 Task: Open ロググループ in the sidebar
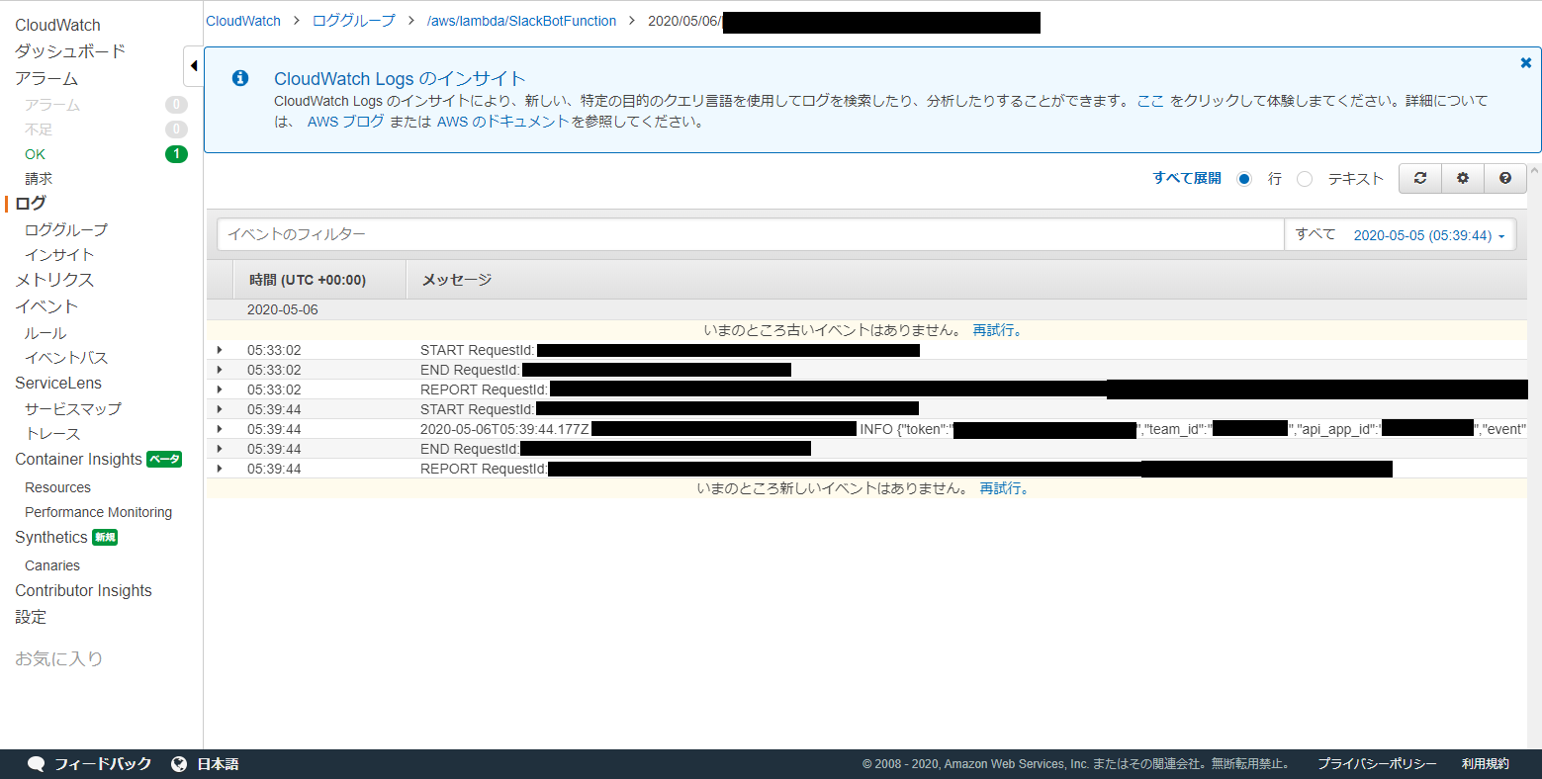[x=66, y=229]
